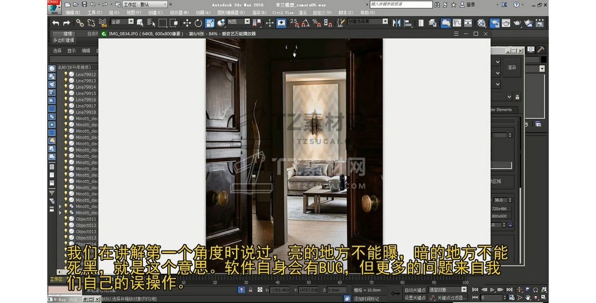The image size is (596, 303).
Task: Open the 编辑(E) menu
Action: coord(73,13)
